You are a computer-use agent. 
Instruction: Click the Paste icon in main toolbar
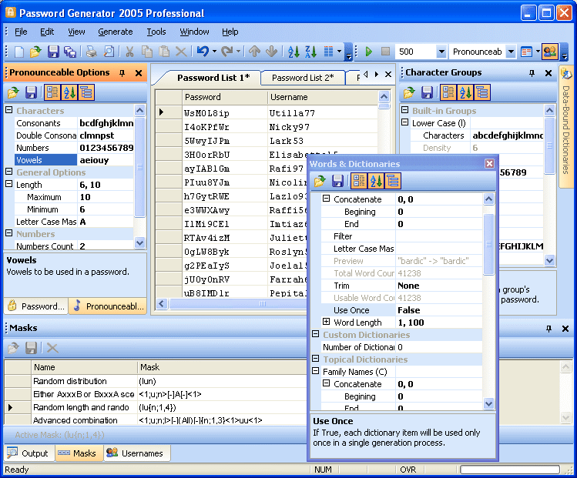point(164,52)
